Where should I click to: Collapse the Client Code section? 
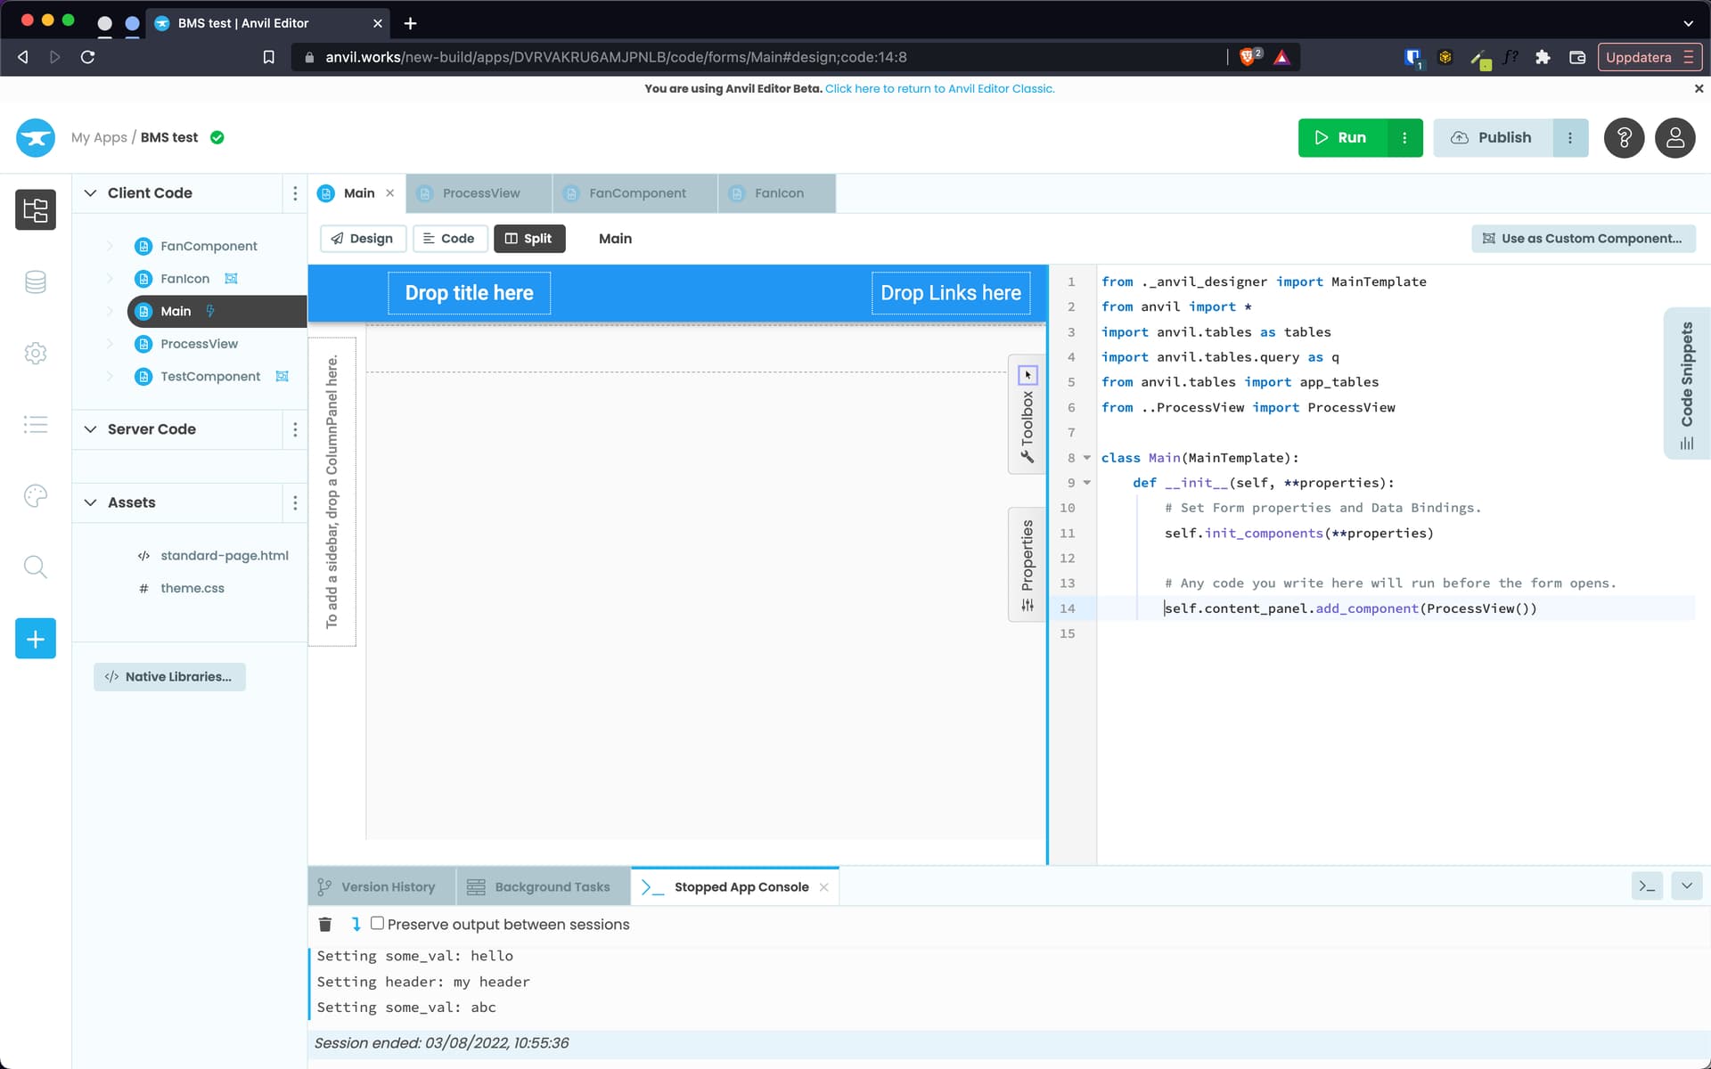91,192
